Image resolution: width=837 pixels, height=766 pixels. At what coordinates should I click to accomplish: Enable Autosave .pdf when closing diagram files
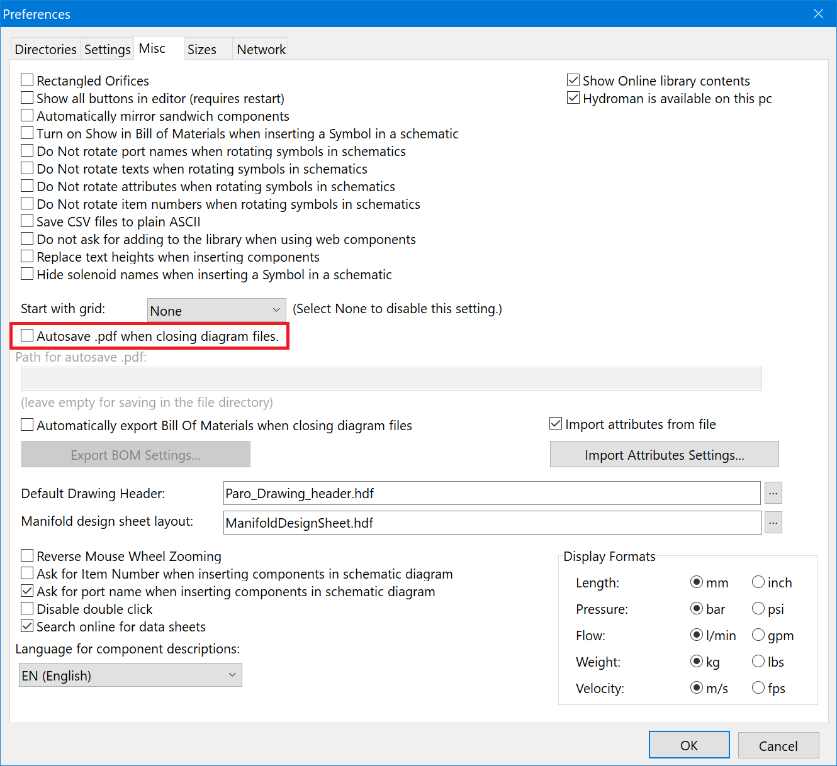click(26, 335)
